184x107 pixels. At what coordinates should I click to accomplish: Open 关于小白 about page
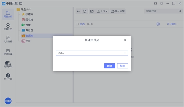(x=8, y=77)
